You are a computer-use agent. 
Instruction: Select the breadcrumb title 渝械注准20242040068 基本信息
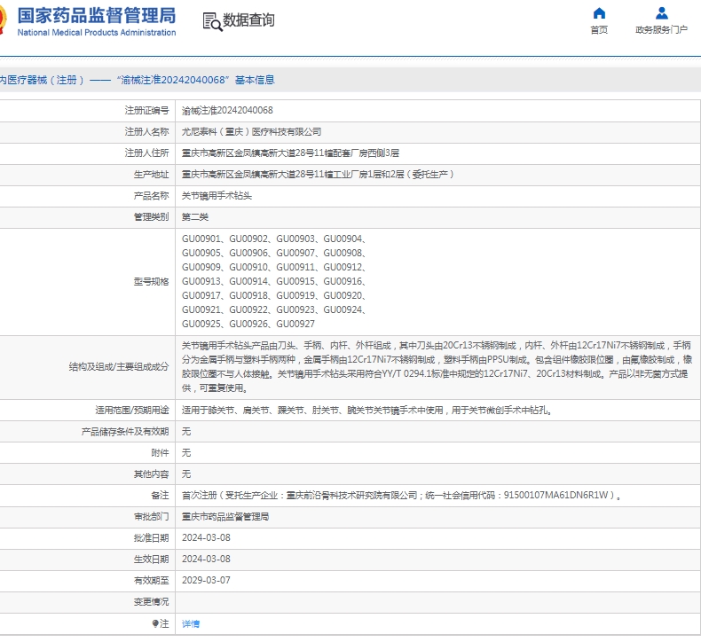point(196,80)
